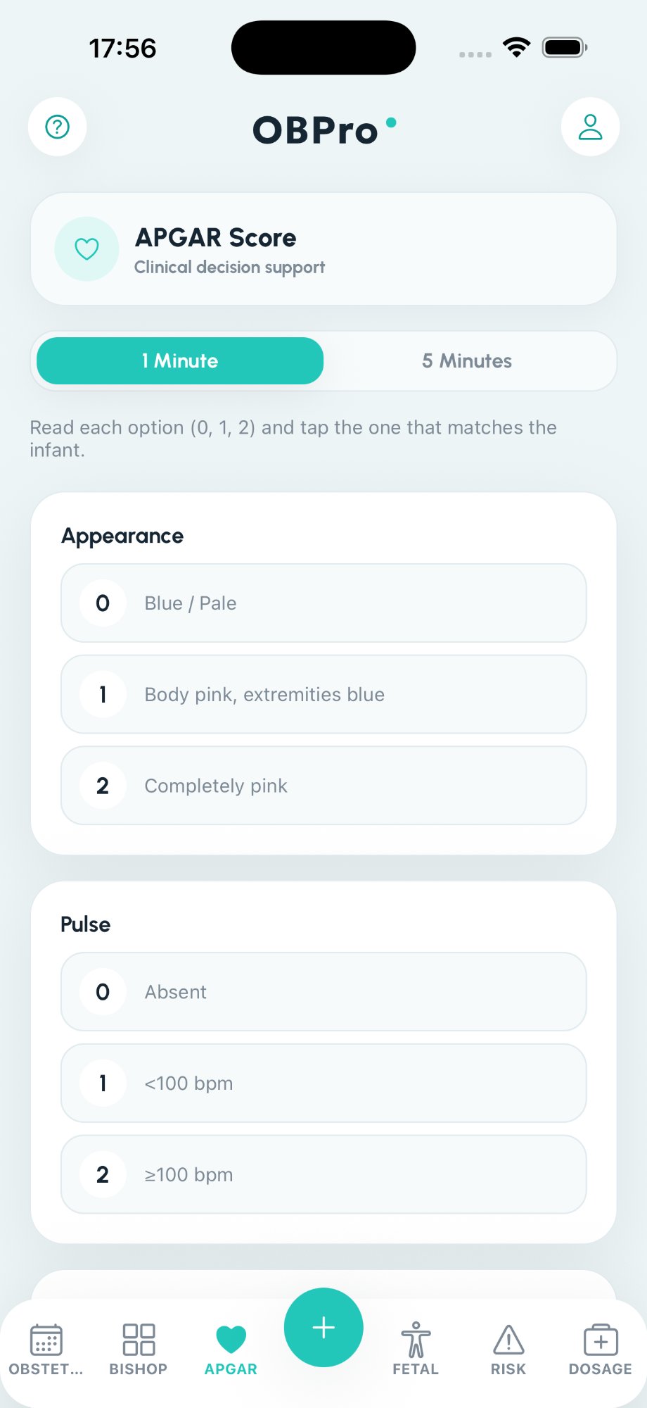
Task: Switch to the Dosage medical kit tab
Action: [601, 1340]
